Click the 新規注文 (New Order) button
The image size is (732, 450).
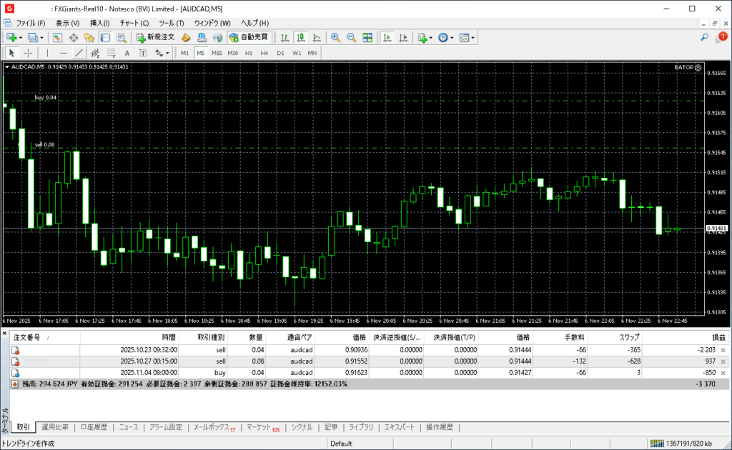[154, 37]
